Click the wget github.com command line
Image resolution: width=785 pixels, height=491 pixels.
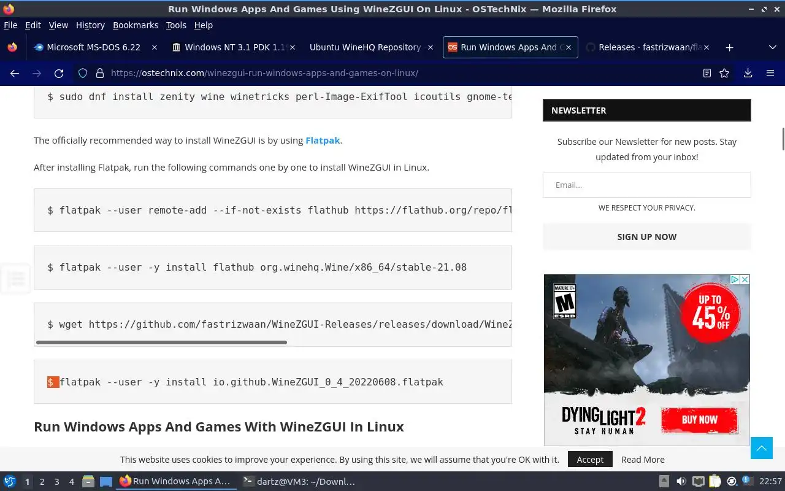[x=280, y=325]
